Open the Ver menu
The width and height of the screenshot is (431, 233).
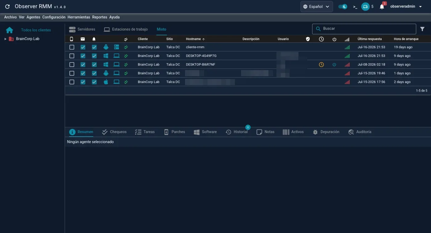(x=22, y=17)
